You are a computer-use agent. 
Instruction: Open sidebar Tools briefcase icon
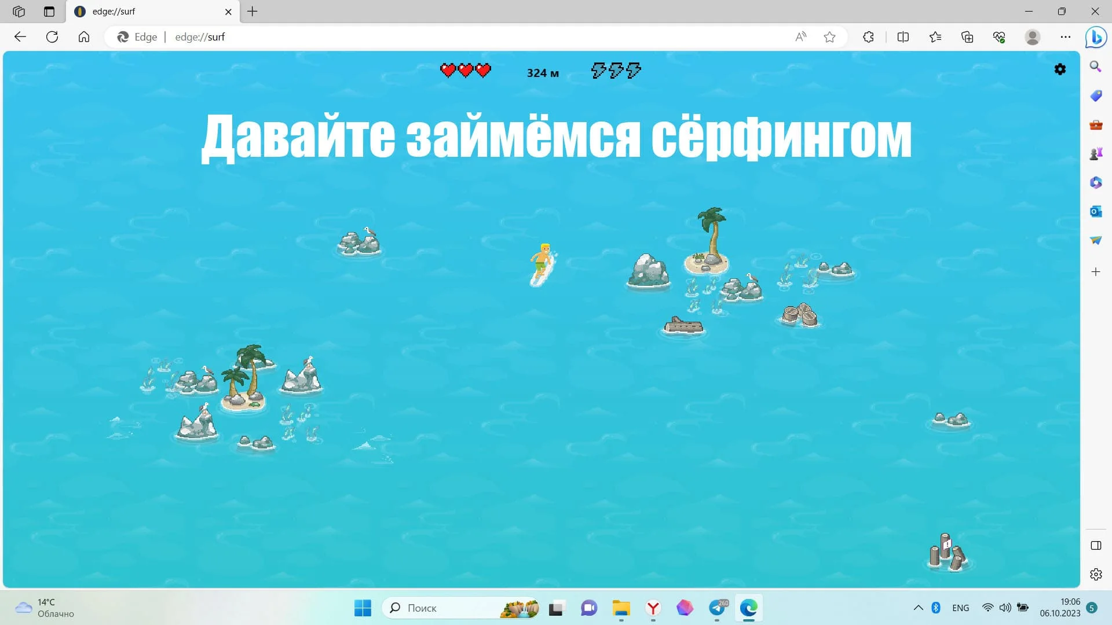tap(1096, 124)
